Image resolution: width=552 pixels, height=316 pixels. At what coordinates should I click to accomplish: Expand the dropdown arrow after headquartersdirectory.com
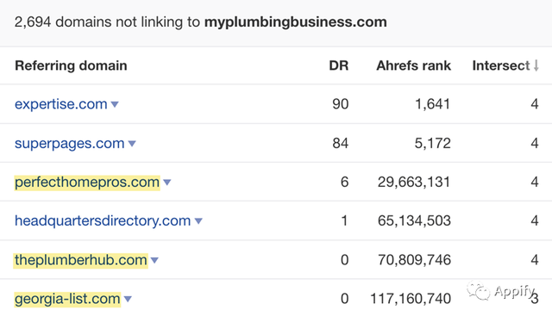198,221
